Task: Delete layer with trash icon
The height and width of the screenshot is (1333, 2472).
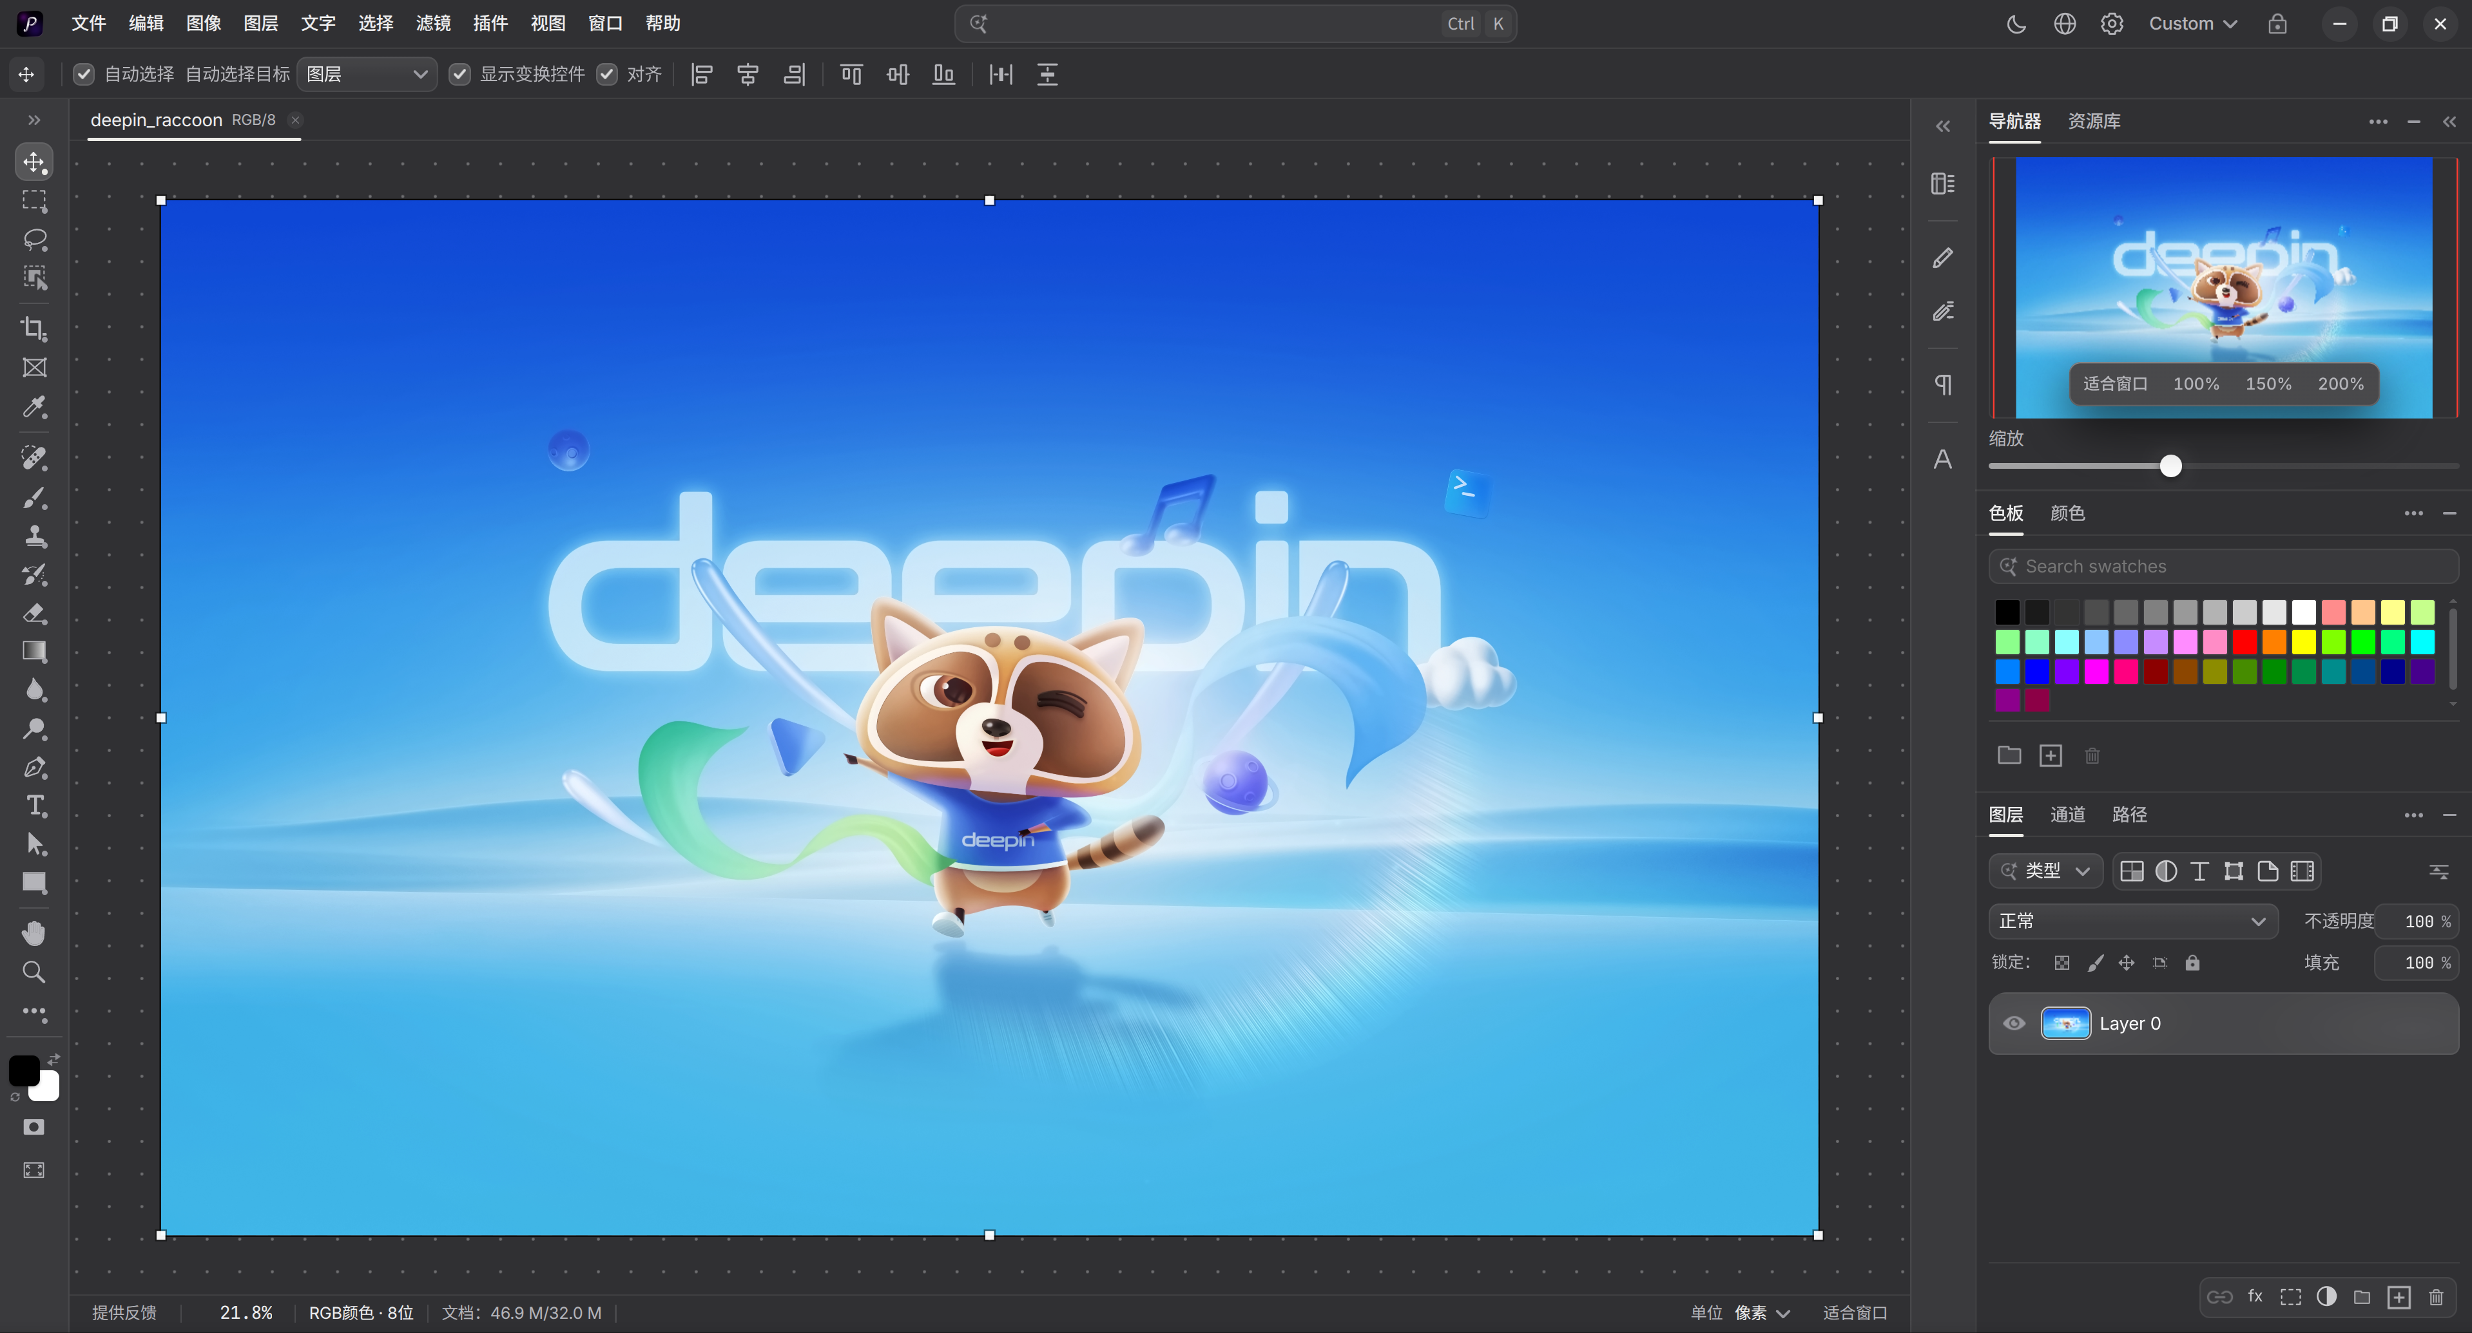Action: pyautogui.click(x=2435, y=1298)
